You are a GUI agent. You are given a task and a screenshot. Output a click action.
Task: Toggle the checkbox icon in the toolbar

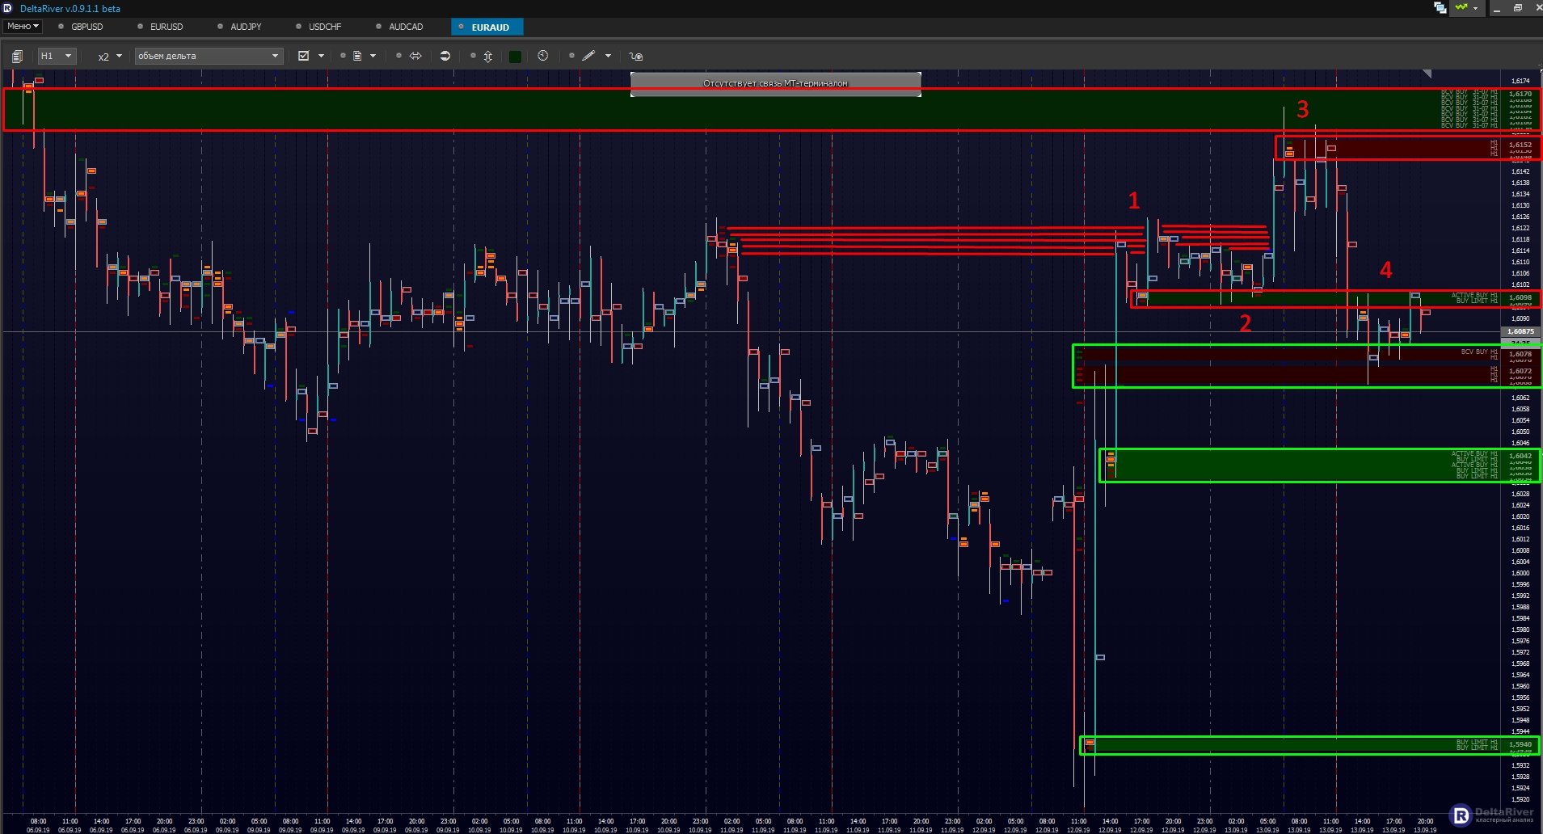click(304, 56)
